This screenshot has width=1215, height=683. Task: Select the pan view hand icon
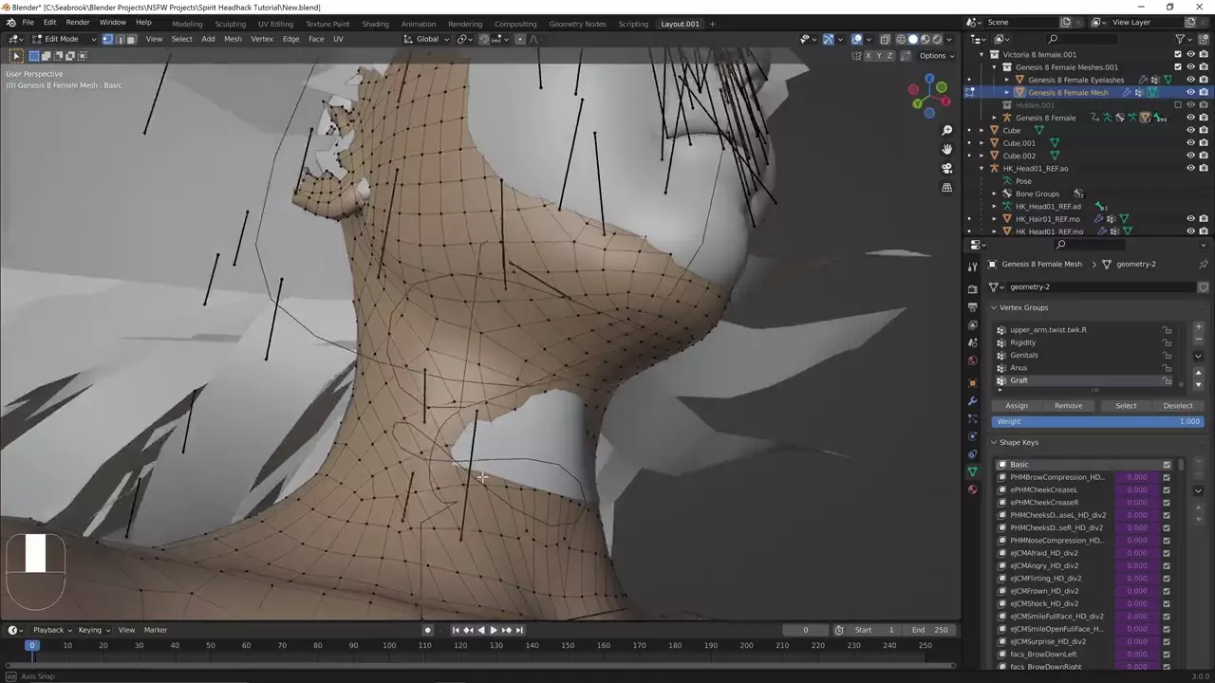click(x=946, y=149)
